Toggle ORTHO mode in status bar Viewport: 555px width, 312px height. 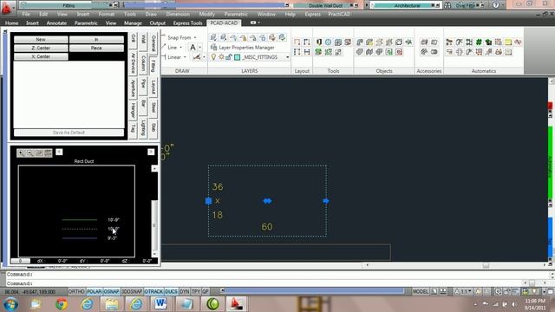[76, 291]
